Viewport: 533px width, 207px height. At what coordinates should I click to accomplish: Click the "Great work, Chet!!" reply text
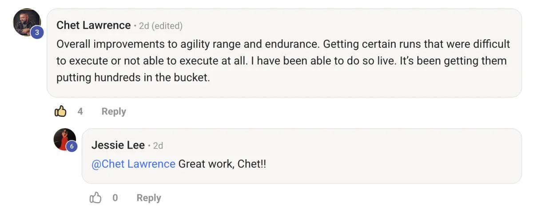(x=222, y=164)
